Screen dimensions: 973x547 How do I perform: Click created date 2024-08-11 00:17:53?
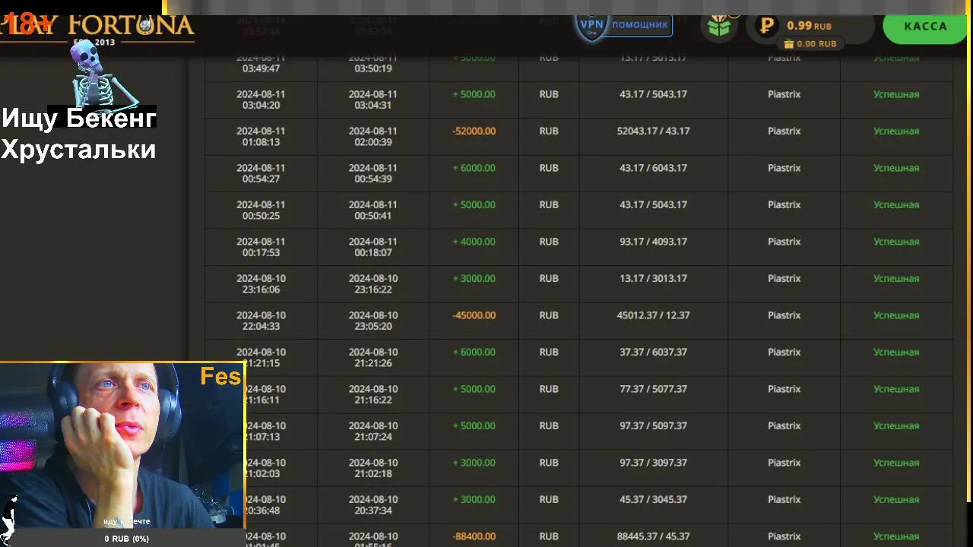pyautogui.click(x=261, y=247)
